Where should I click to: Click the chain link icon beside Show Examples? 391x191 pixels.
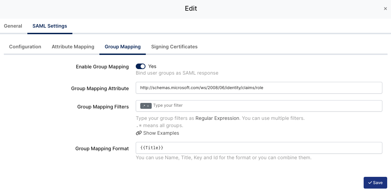[139, 133]
